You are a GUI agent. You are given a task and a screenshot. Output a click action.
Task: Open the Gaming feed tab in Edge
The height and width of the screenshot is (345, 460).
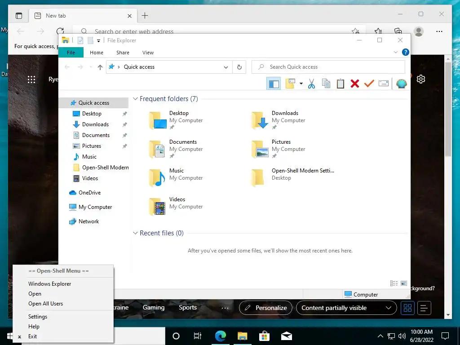154,307
